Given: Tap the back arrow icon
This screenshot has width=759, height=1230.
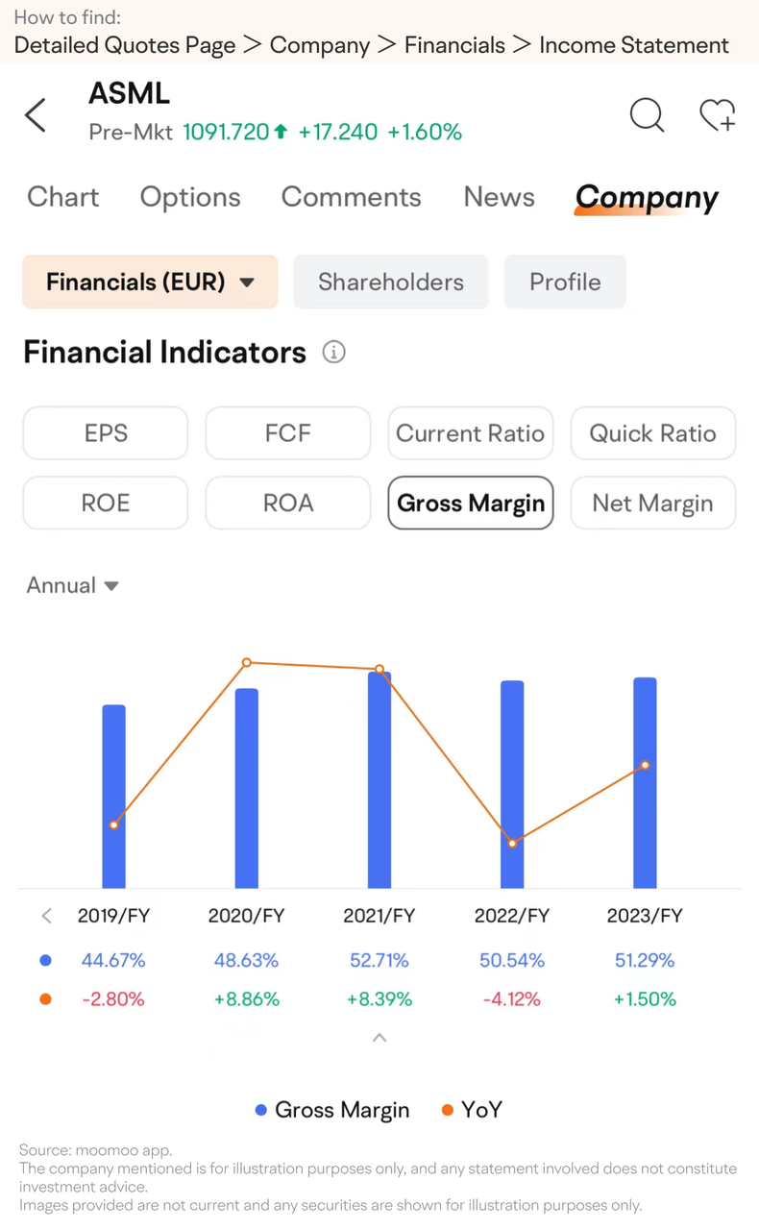Looking at the screenshot, I should 36,115.
